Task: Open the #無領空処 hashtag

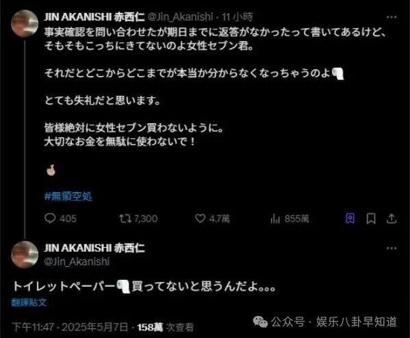Action: pos(68,196)
